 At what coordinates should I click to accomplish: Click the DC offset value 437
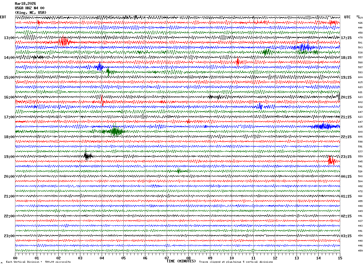click(360, 221)
